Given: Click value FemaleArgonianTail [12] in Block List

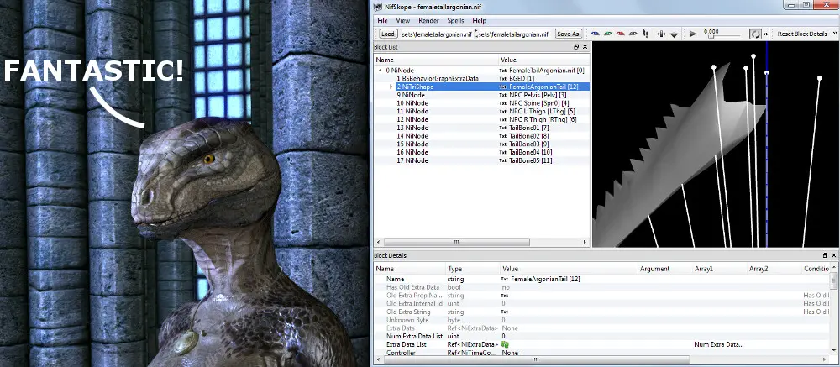Looking at the screenshot, I should click(543, 87).
